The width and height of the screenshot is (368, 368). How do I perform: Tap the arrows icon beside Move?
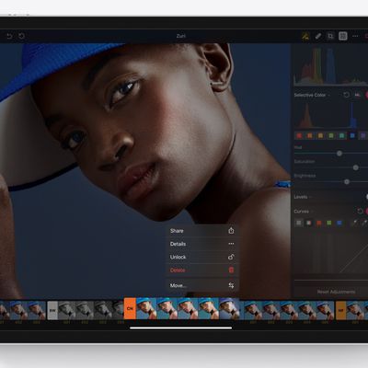tap(231, 285)
